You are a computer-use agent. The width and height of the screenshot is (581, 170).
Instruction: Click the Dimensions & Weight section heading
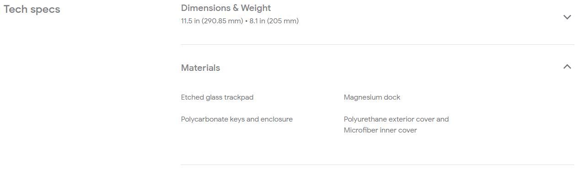click(226, 8)
